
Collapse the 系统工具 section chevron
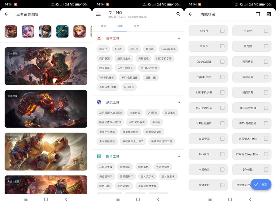pyautogui.click(x=179, y=102)
